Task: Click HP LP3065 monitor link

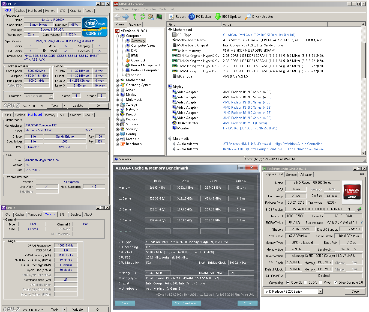Action: point(250,128)
